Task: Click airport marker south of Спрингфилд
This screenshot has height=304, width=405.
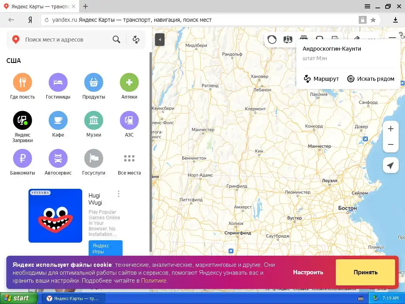Action: point(231,251)
